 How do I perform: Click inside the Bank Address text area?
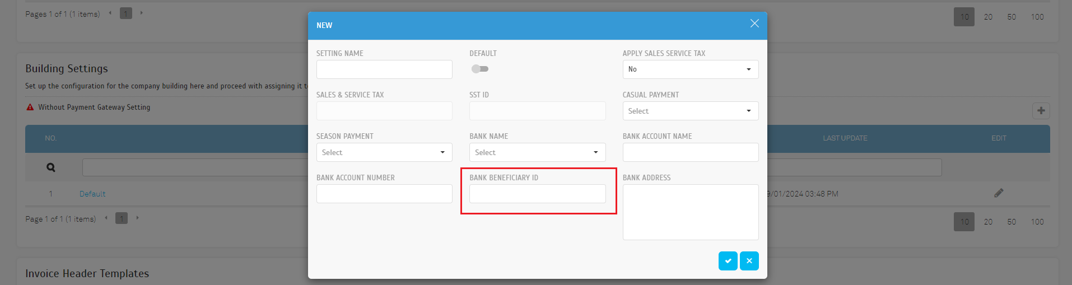pyautogui.click(x=690, y=212)
